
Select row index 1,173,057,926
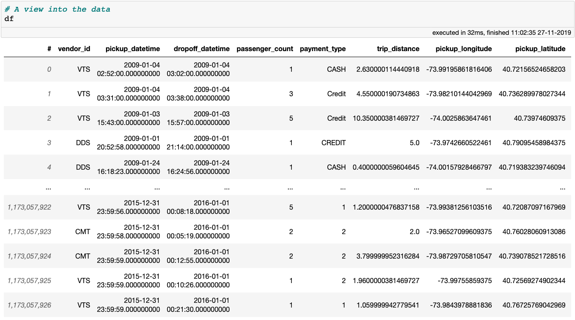click(29, 305)
